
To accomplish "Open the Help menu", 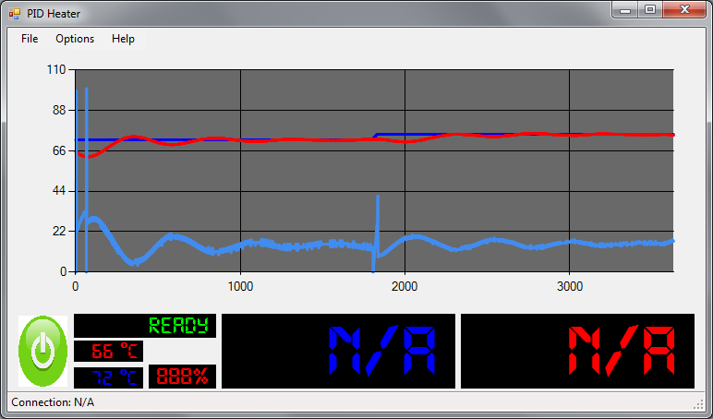I will coord(123,39).
